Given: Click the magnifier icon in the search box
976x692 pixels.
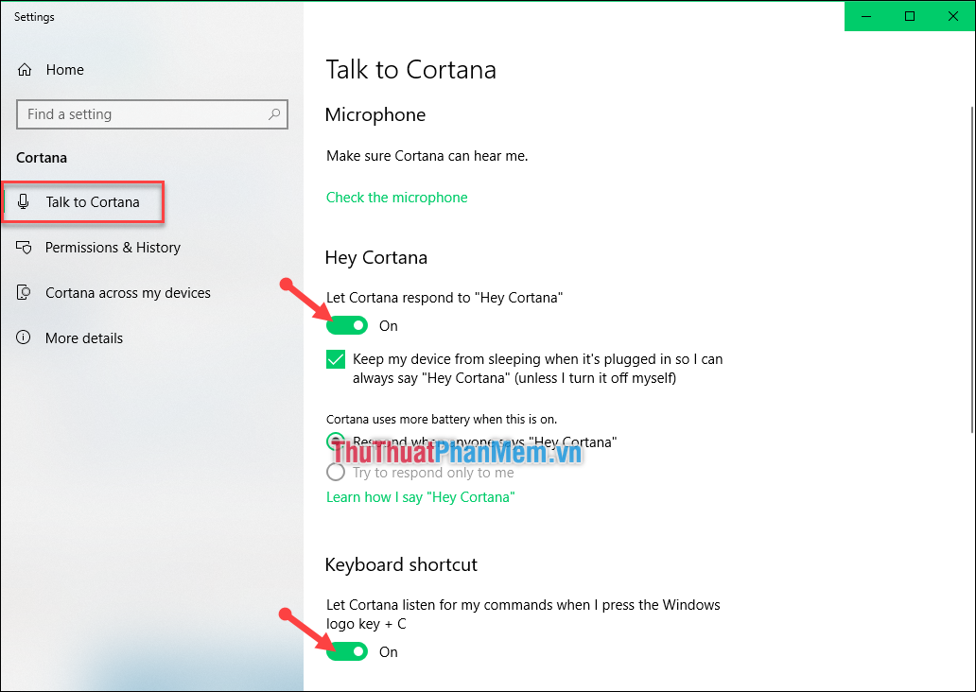Looking at the screenshot, I should tap(273, 113).
